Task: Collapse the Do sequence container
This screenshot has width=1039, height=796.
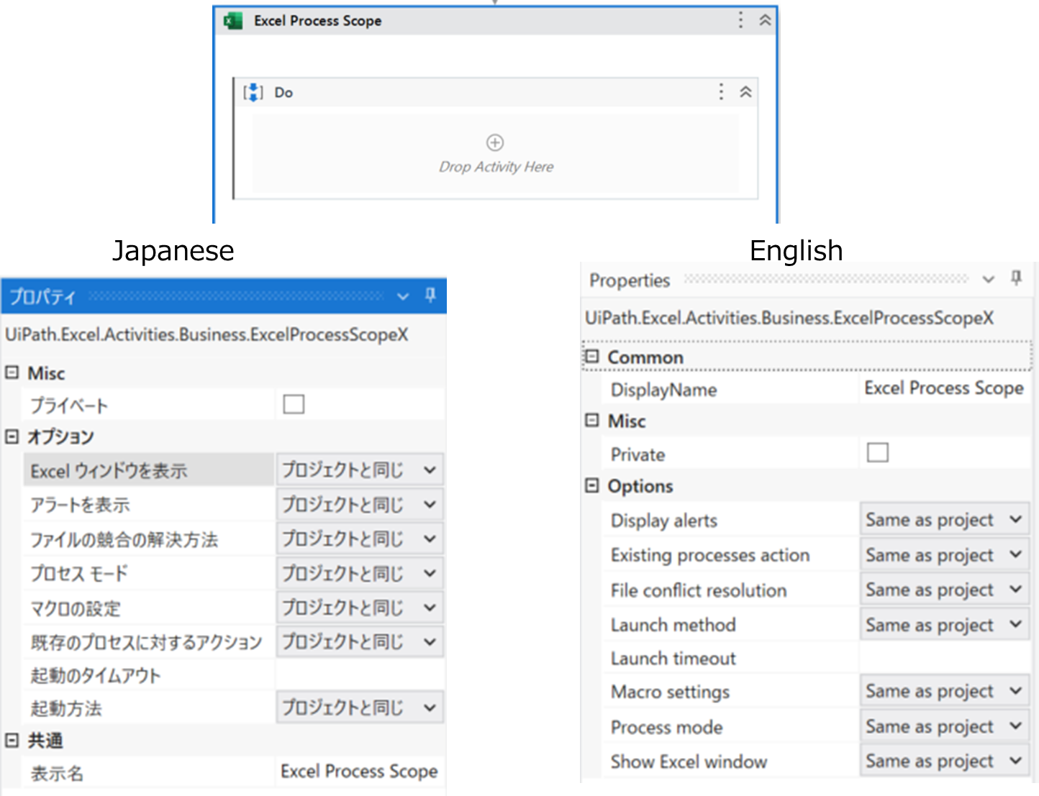Action: (x=745, y=92)
